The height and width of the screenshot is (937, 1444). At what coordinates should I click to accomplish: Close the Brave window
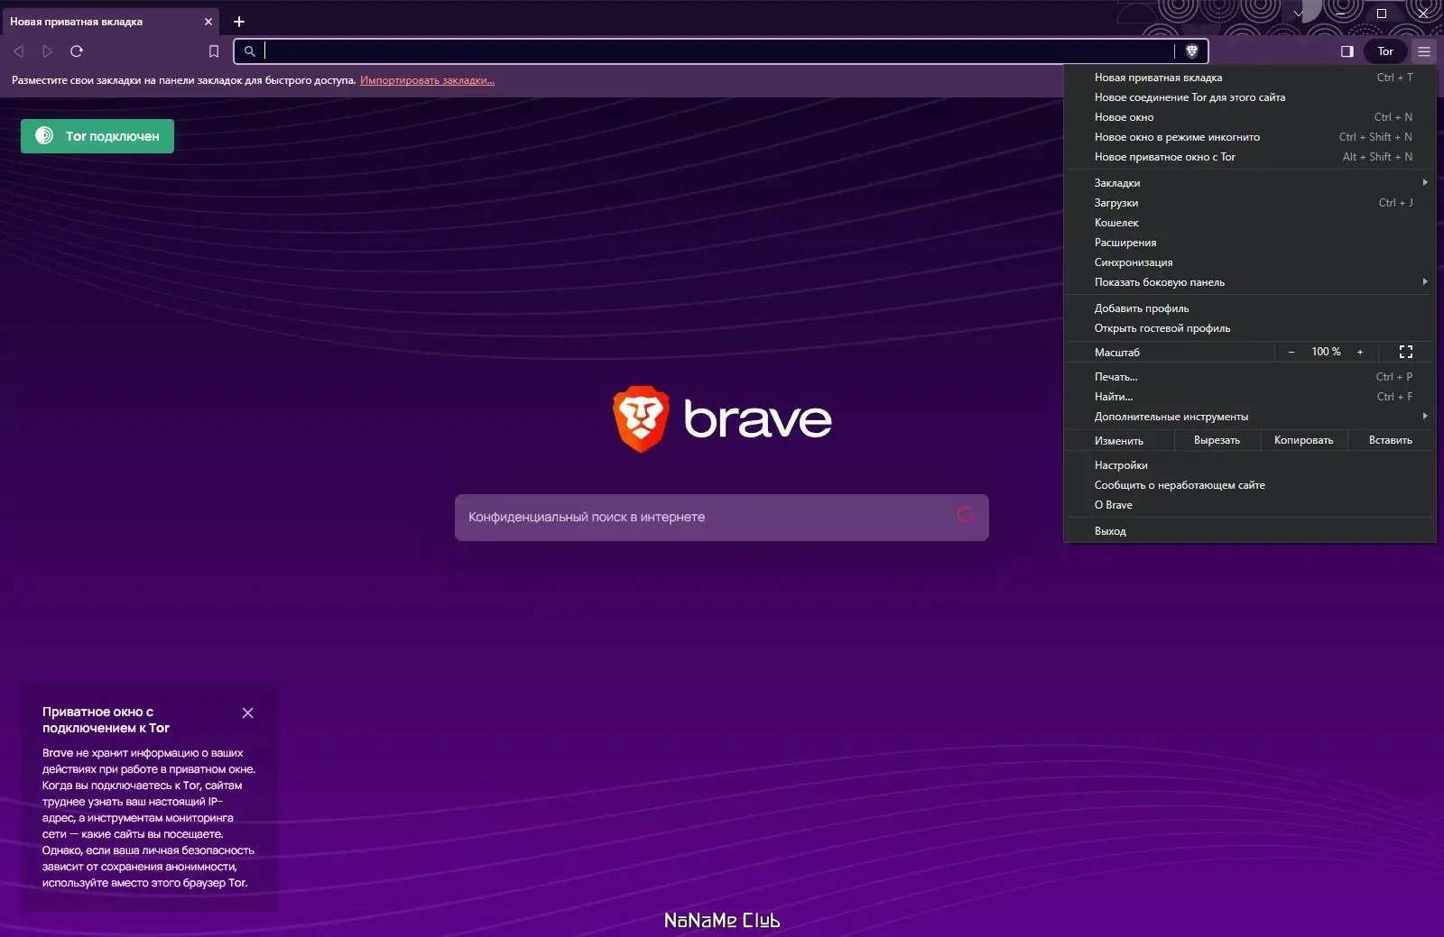point(1423,14)
